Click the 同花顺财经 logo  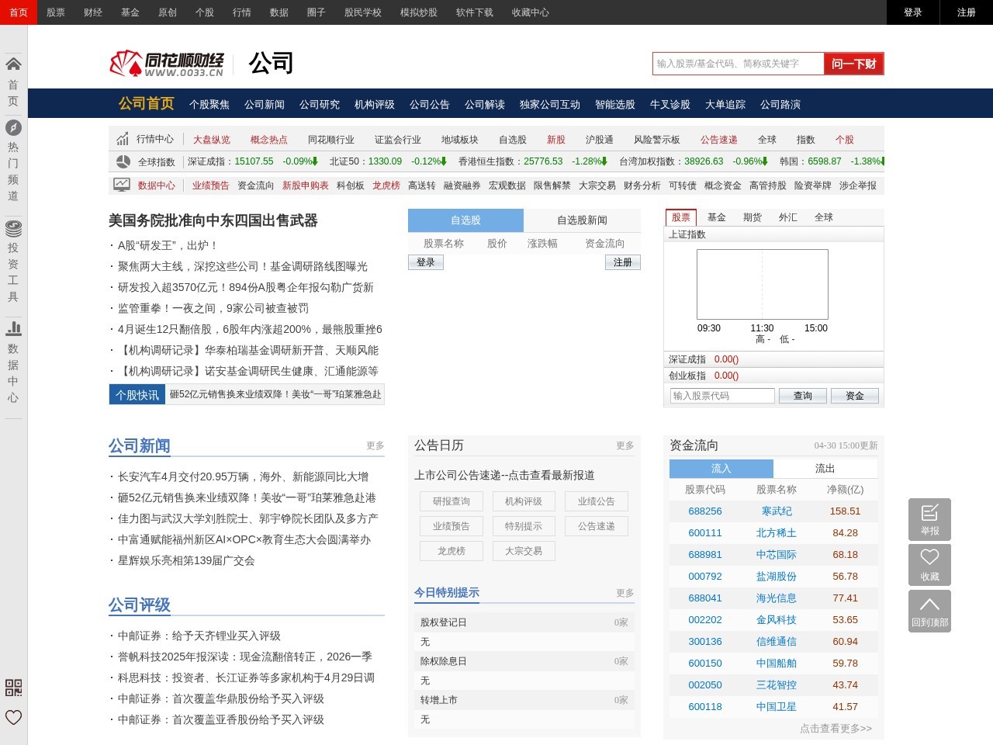[x=167, y=64]
